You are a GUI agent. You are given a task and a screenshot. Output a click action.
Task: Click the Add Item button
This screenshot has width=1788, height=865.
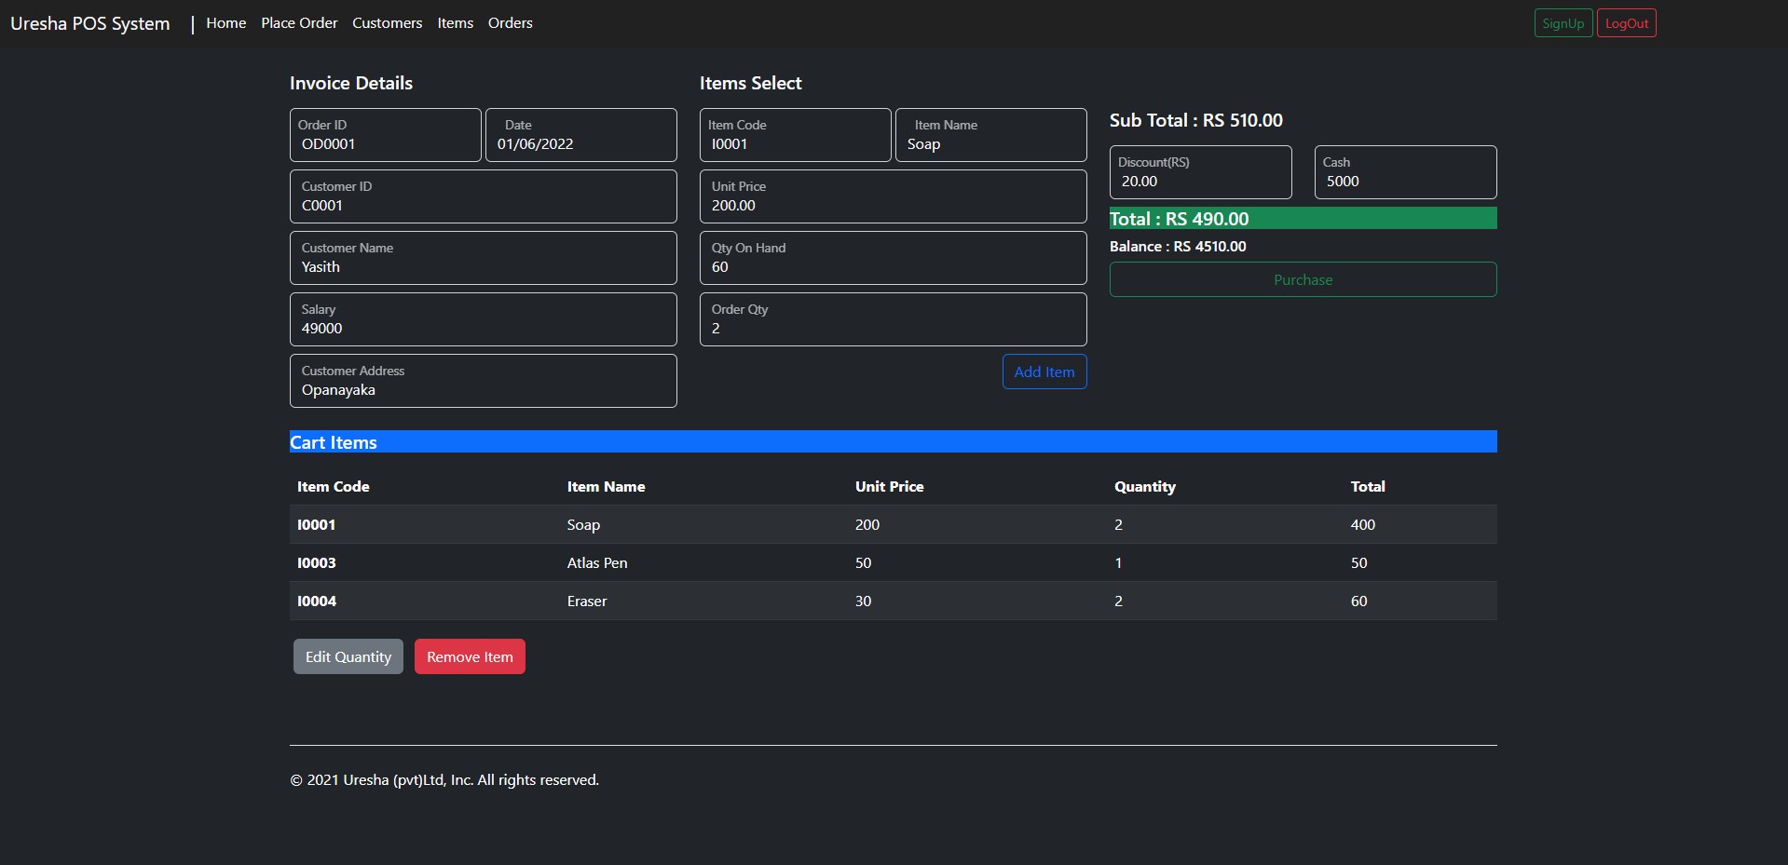1044,372
